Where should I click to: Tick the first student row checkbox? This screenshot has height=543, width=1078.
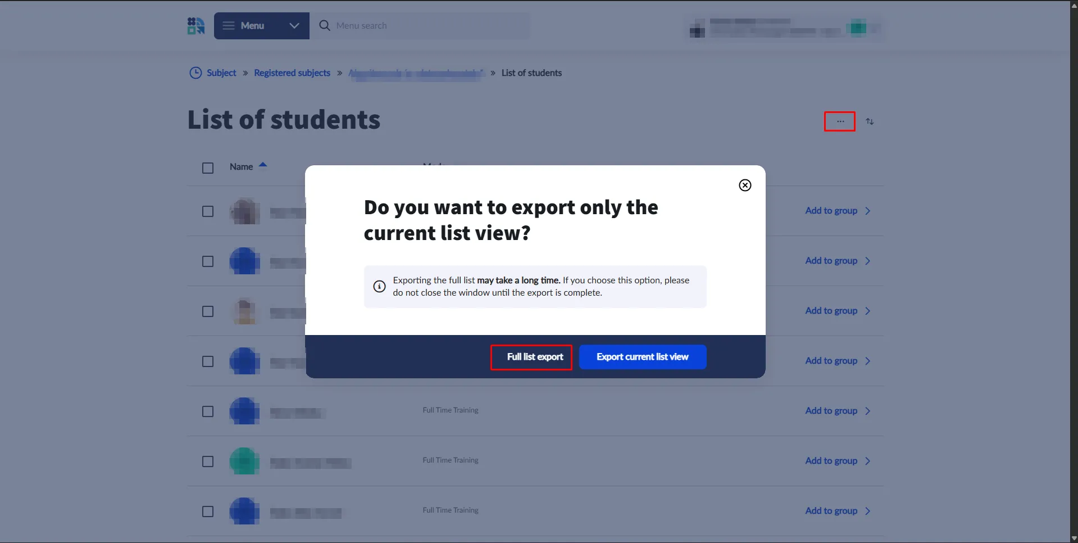[x=208, y=211]
